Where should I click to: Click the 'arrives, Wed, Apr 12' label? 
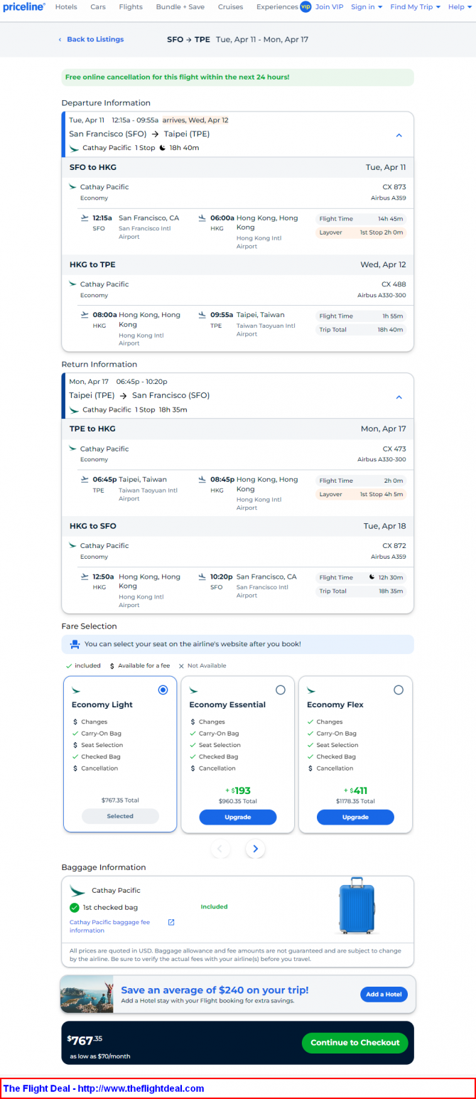click(195, 120)
